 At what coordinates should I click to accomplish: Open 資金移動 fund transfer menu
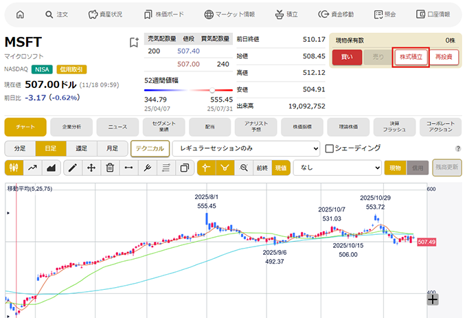click(x=336, y=14)
